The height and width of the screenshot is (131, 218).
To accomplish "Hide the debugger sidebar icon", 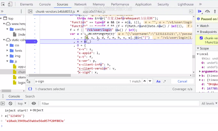I will coord(191,11).
